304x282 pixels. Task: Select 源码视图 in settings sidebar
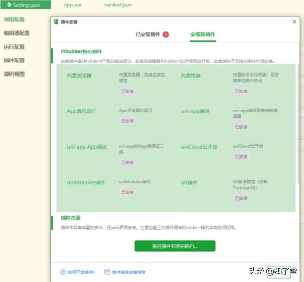pos(14,74)
